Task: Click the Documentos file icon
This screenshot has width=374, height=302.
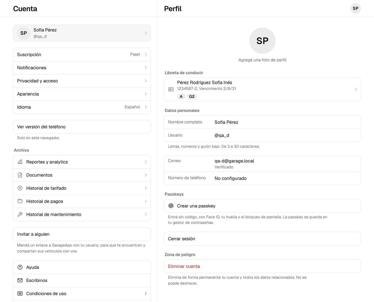Action: pyautogui.click(x=20, y=175)
